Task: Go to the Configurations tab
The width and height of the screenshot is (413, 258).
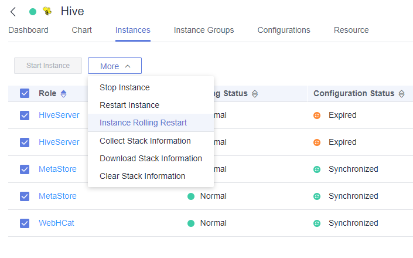Action: point(284,30)
